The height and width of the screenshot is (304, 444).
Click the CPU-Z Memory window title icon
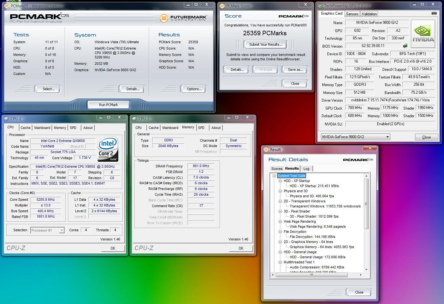134,118
